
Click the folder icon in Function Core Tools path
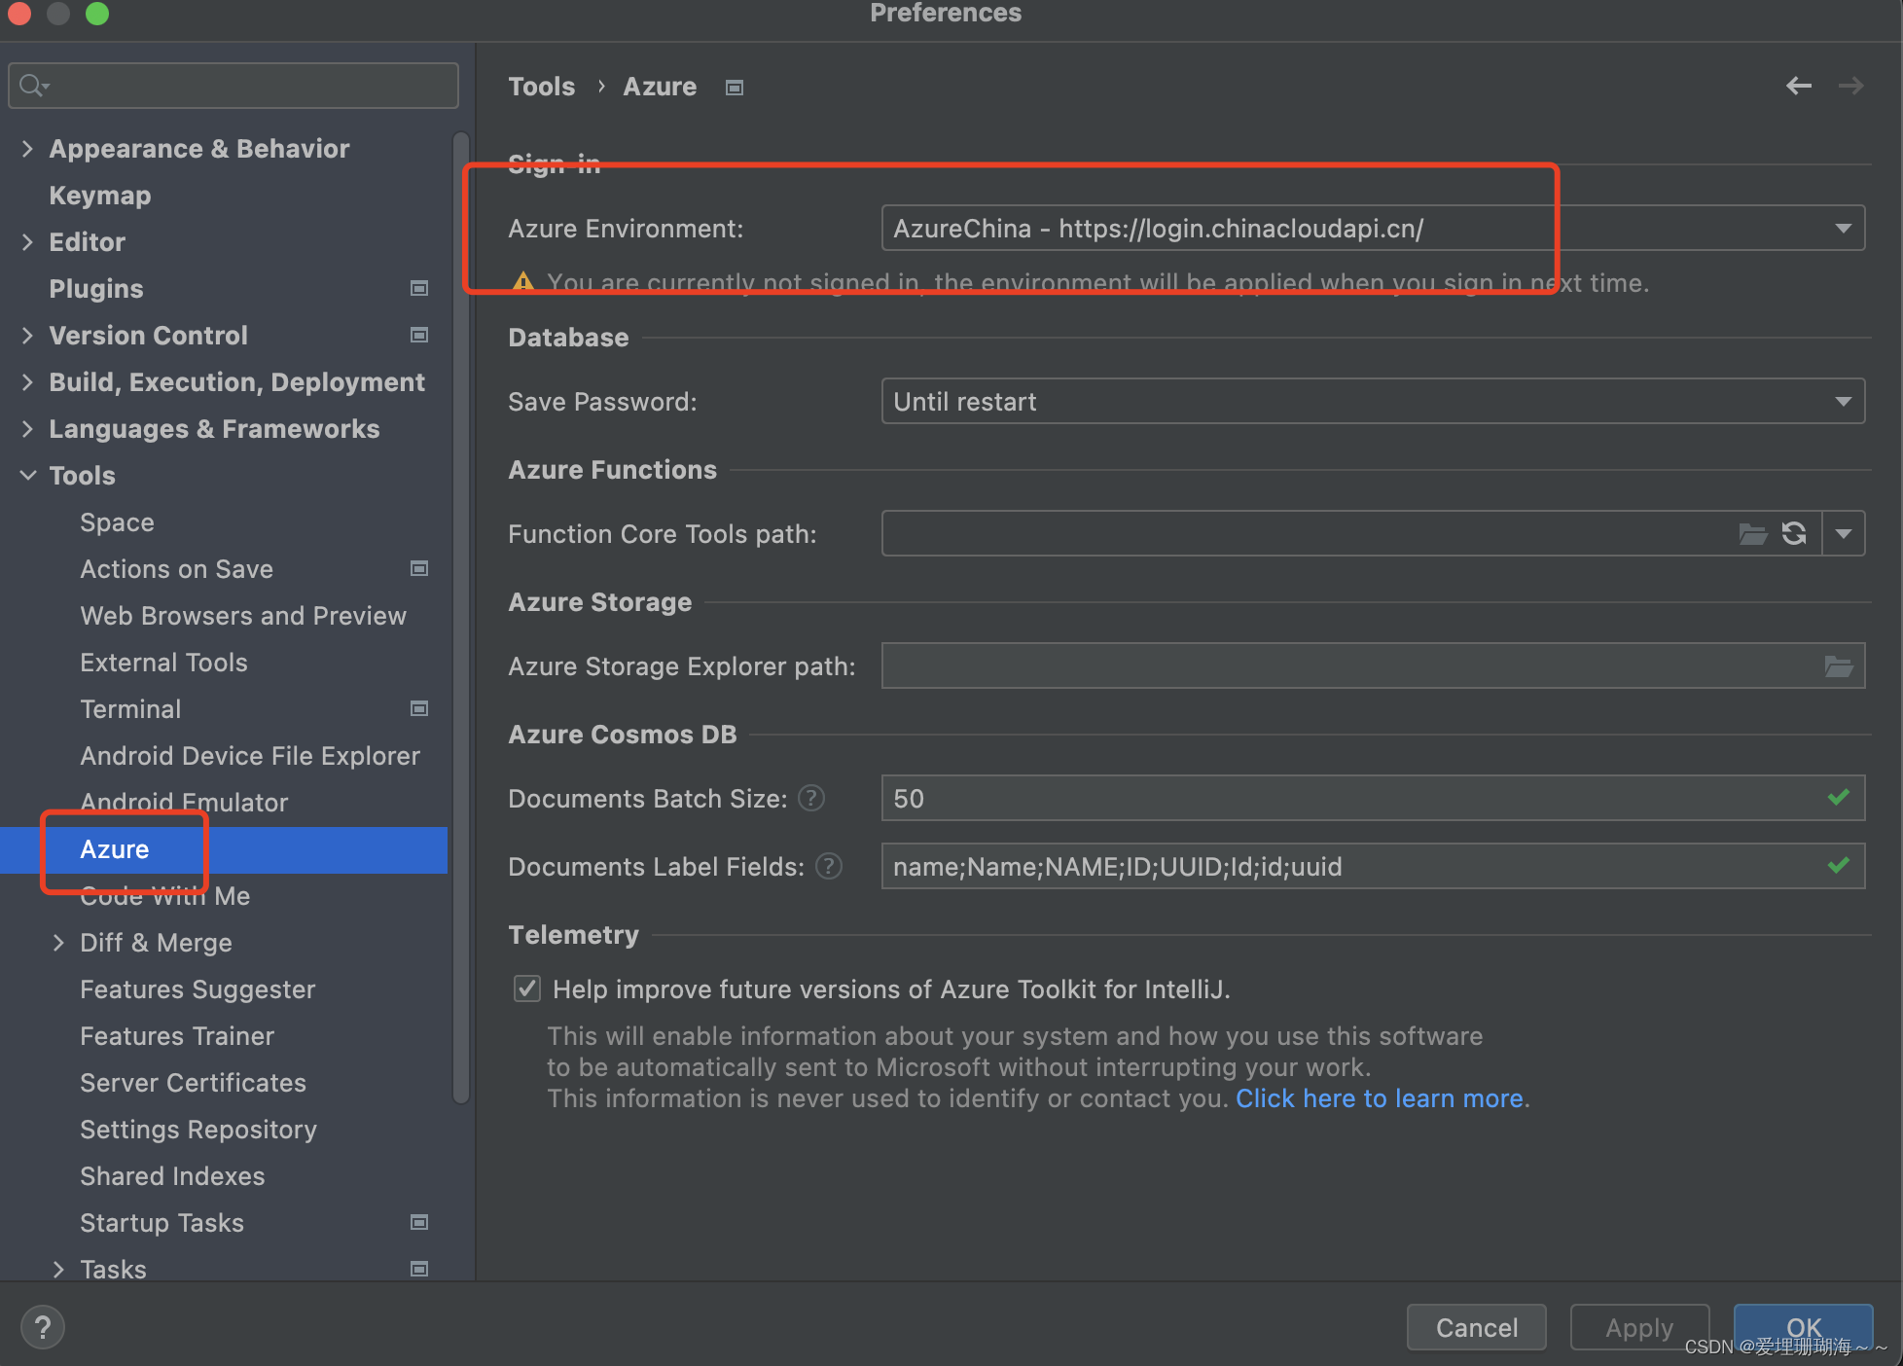[x=1752, y=533]
